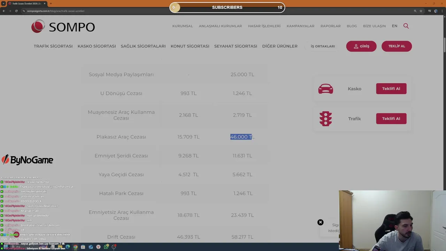Viewport: 446px width, 251px height.
Task: Click the Sompo search magnifier icon
Action: (x=406, y=26)
